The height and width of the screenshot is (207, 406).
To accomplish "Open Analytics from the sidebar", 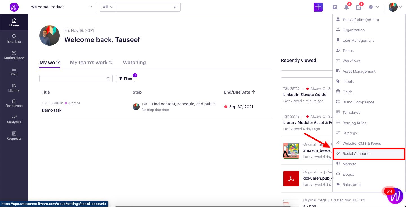I will pyautogui.click(x=14, y=120).
